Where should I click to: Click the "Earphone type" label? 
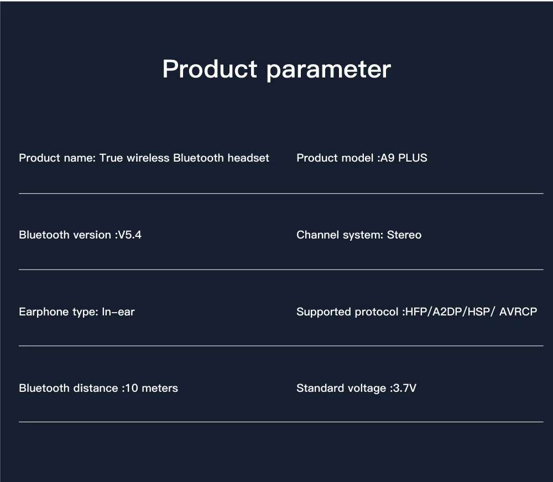tap(59, 312)
